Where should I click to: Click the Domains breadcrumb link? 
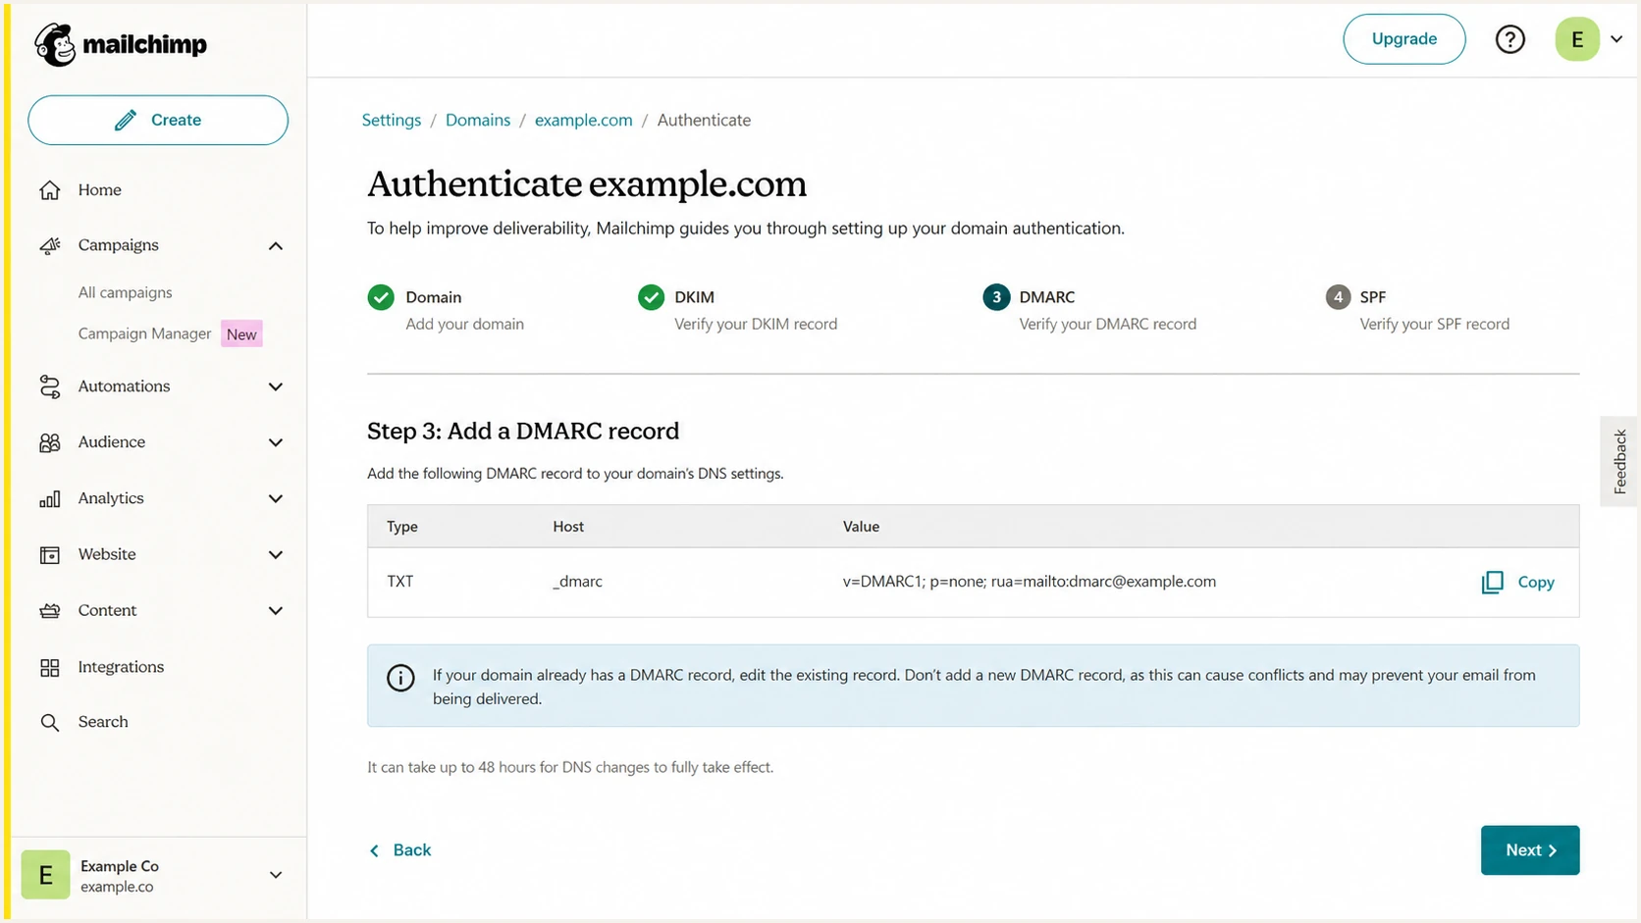[478, 120]
